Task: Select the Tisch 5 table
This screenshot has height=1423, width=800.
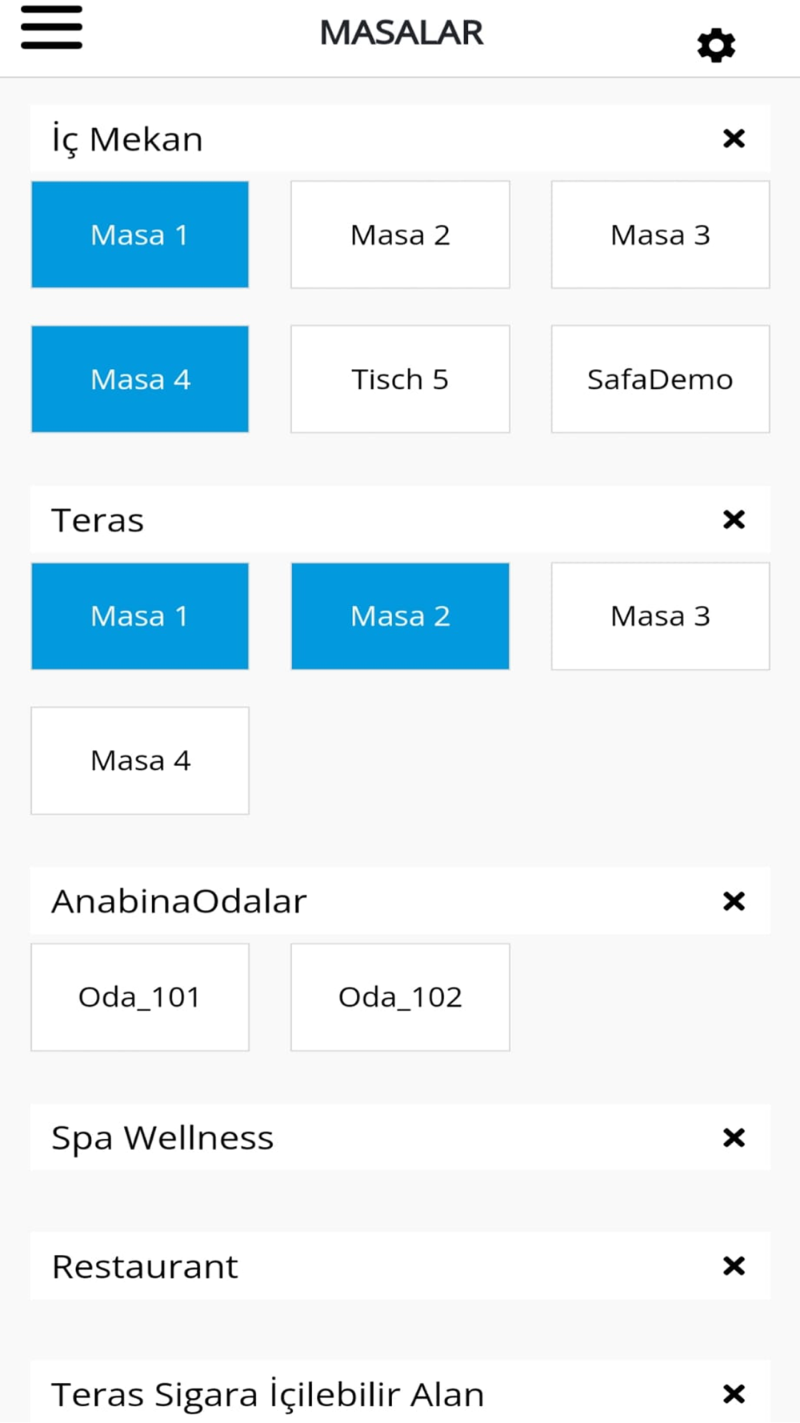Action: pos(400,379)
